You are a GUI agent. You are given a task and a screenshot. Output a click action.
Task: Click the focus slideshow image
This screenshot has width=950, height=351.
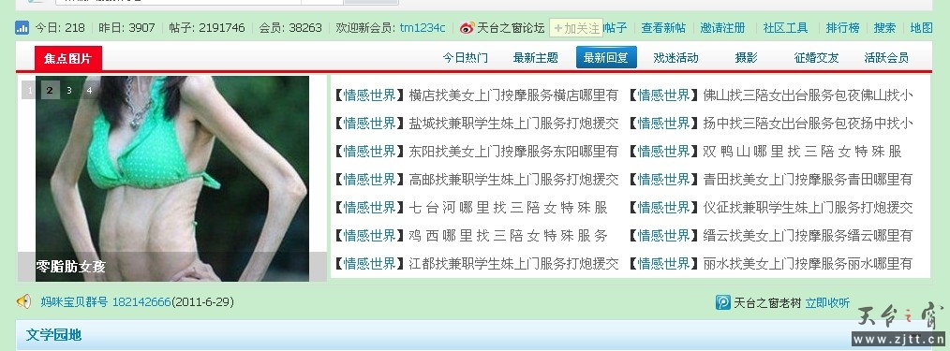172,179
